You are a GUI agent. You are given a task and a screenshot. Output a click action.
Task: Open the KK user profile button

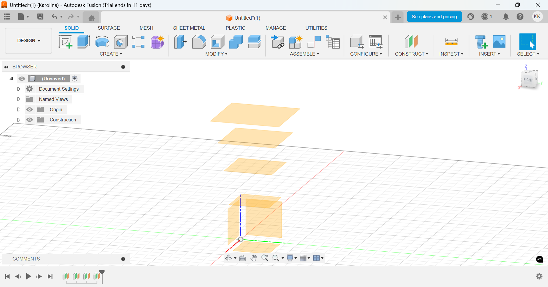pos(537,17)
